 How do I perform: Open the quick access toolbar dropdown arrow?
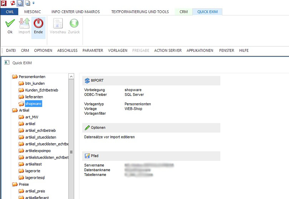tap(34, 3)
